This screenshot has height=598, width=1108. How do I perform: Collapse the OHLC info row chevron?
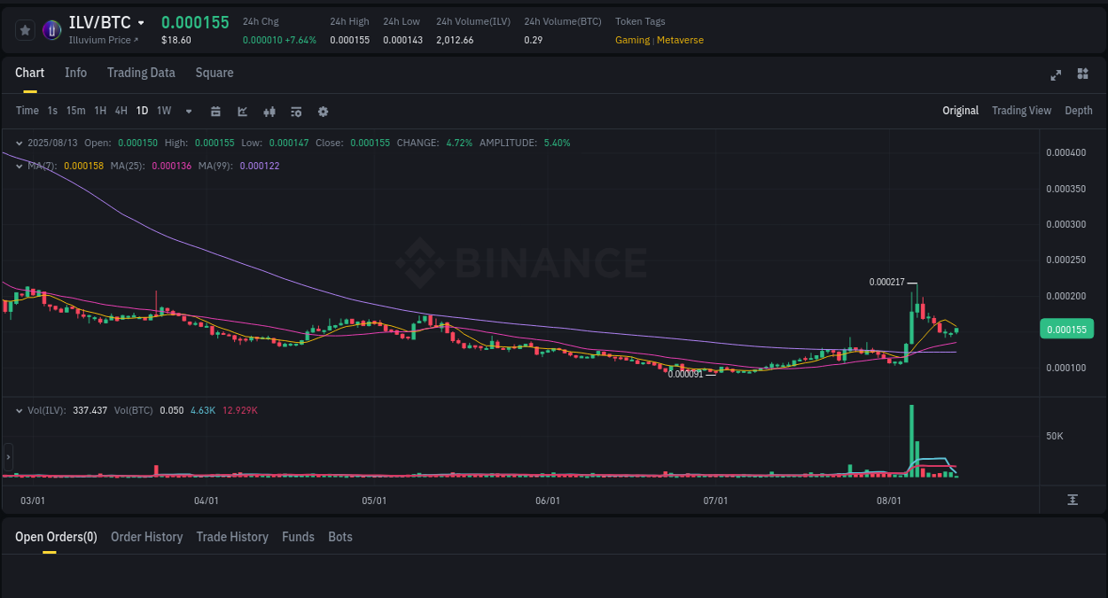point(19,142)
